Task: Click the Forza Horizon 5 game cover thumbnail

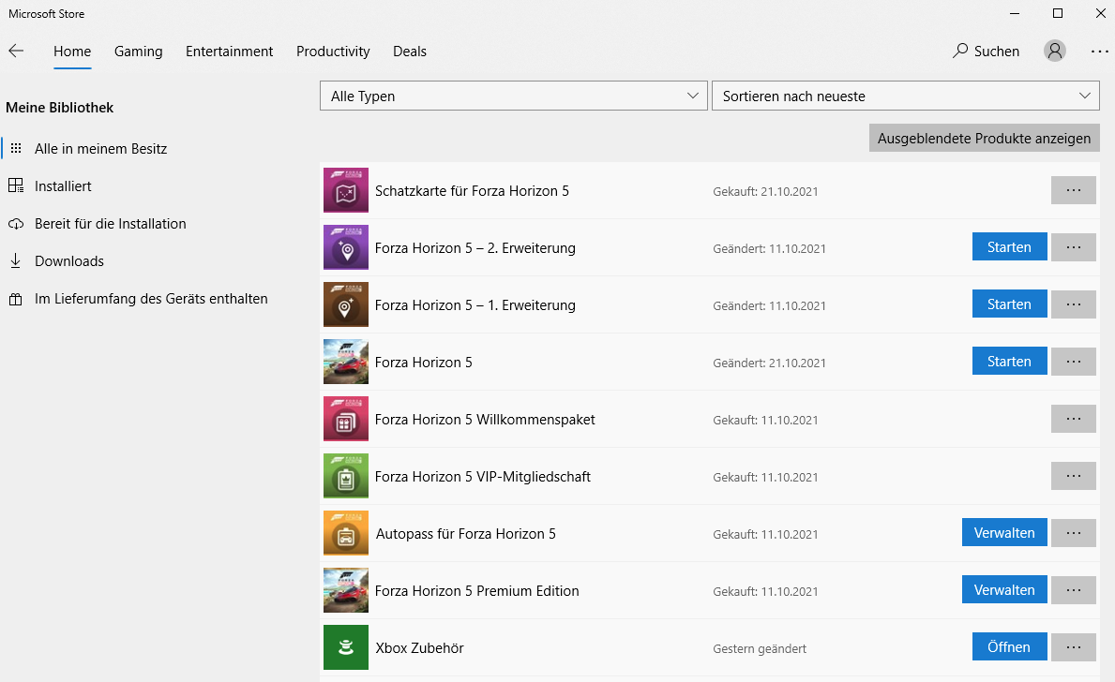Action: [346, 362]
